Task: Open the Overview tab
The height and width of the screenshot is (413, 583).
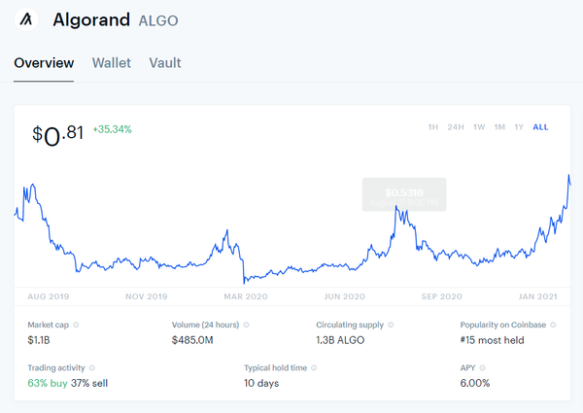Action: click(x=44, y=63)
